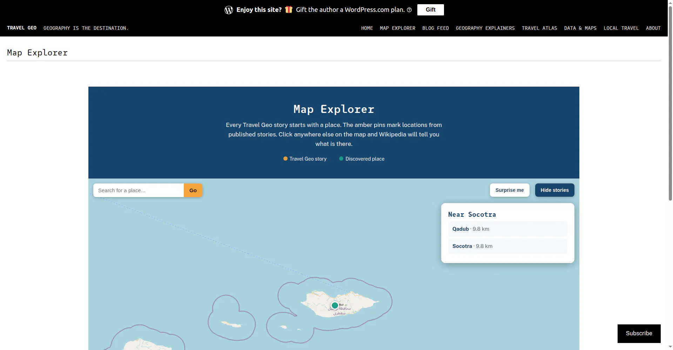Open the Home menu item
673x350 pixels.
[x=367, y=28]
